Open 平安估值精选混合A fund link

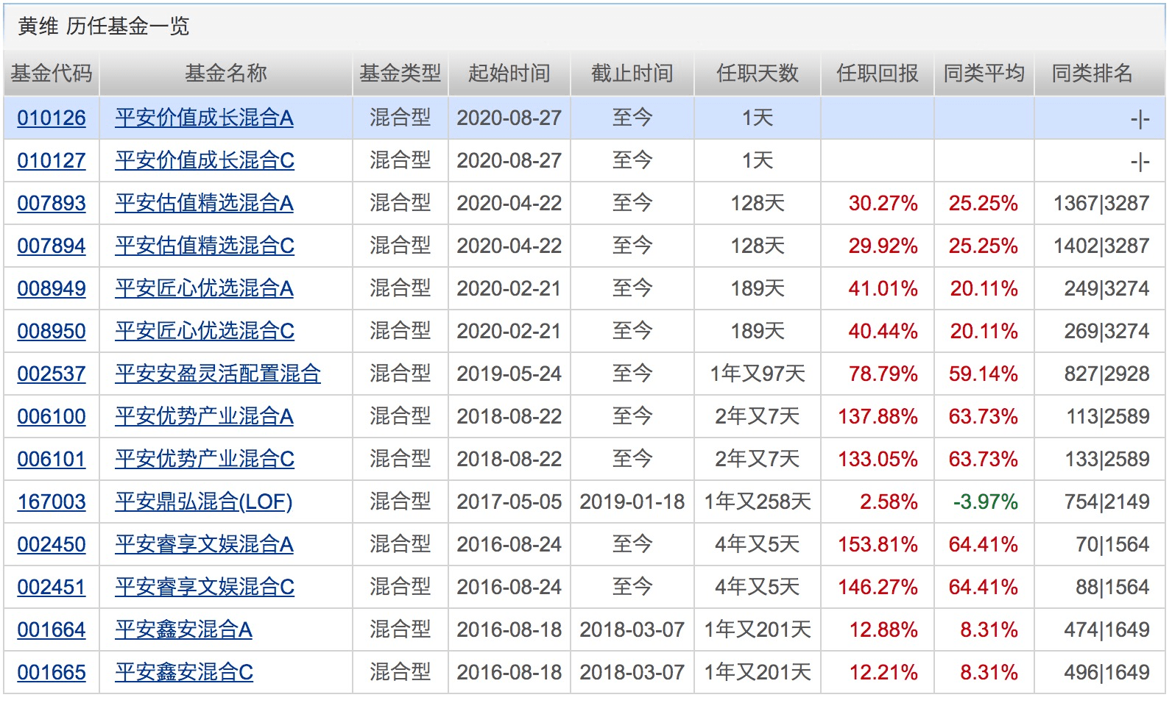204,203
